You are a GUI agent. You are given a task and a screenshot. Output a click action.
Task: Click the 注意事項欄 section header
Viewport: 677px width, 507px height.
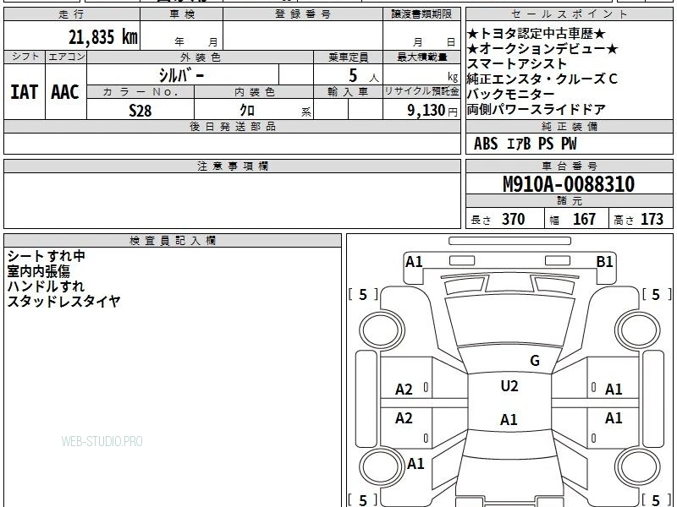[232, 166]
